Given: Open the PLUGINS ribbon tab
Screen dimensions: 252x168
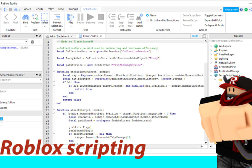Looking at the screenshot, I should tap(73, 10).
